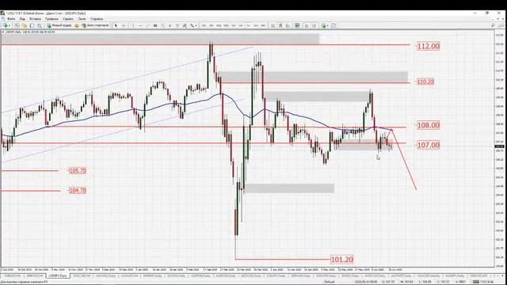Switch to the M15 timeframe

[219, 25]
